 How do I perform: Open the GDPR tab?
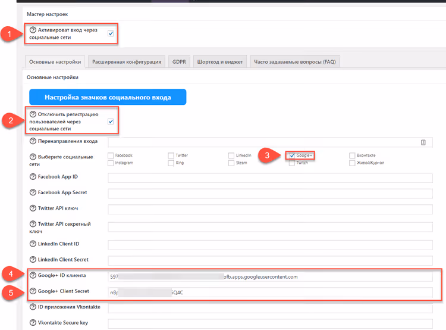[179, 62]
